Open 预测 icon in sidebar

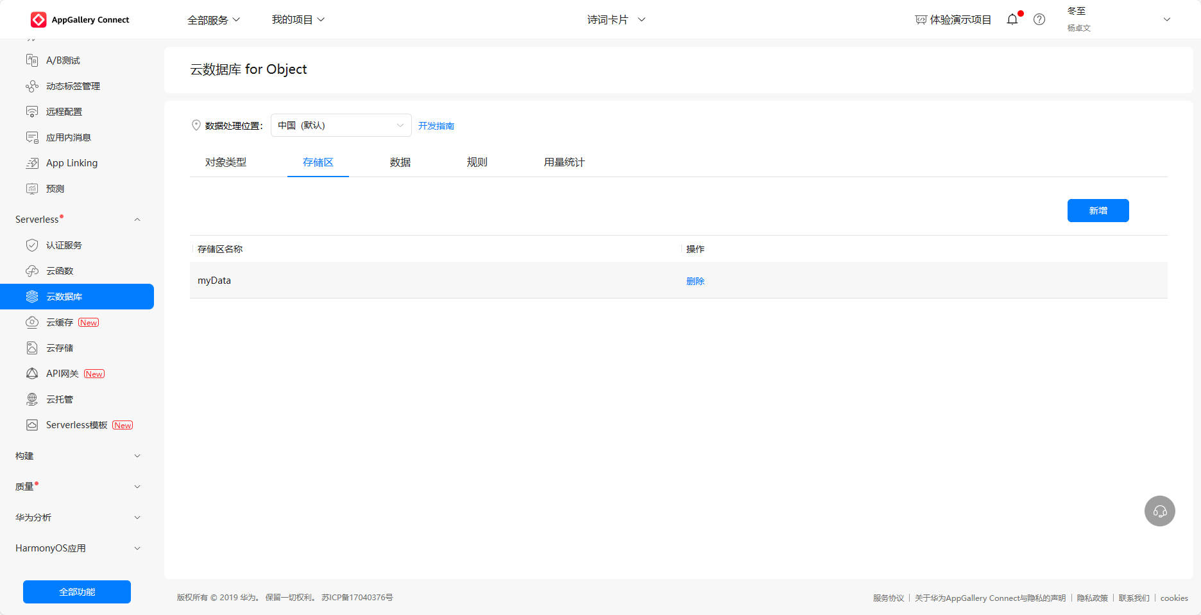32,189
